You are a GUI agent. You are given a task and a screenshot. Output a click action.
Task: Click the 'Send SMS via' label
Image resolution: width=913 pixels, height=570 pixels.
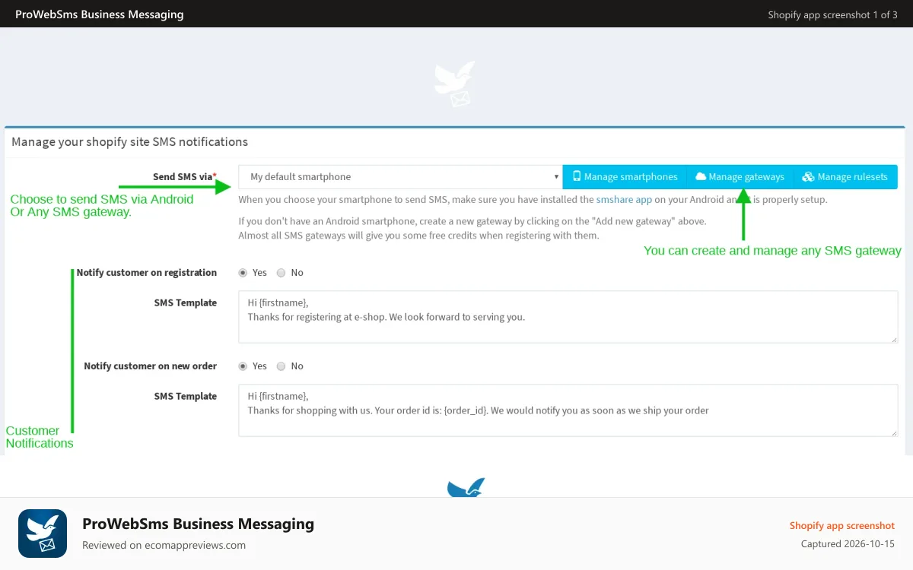pos(185,177)
